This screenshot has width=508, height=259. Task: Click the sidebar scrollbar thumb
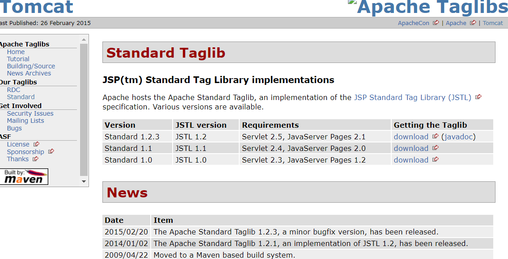tap(84, 110)
